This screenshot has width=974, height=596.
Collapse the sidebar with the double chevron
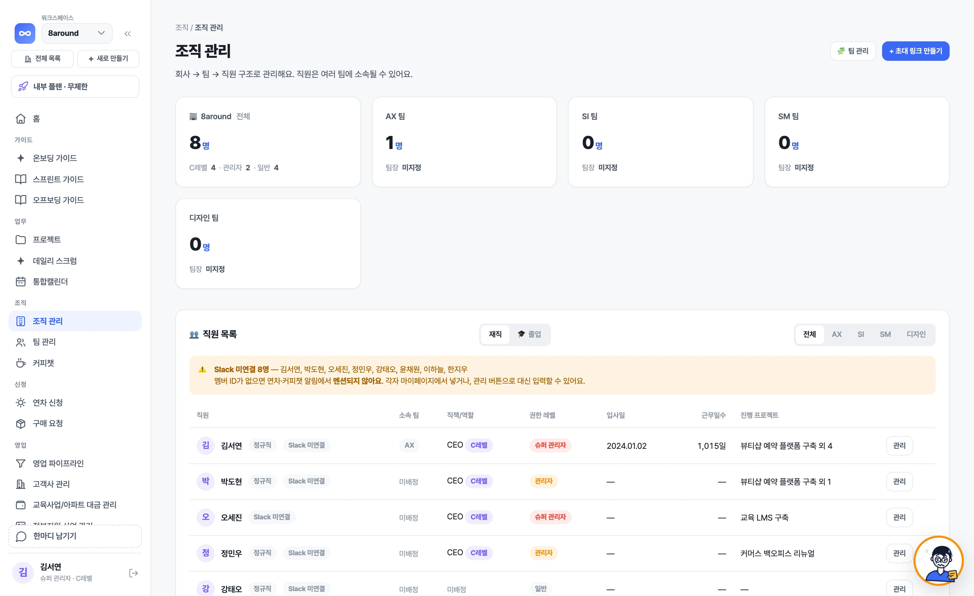click(x=127, y=33)
